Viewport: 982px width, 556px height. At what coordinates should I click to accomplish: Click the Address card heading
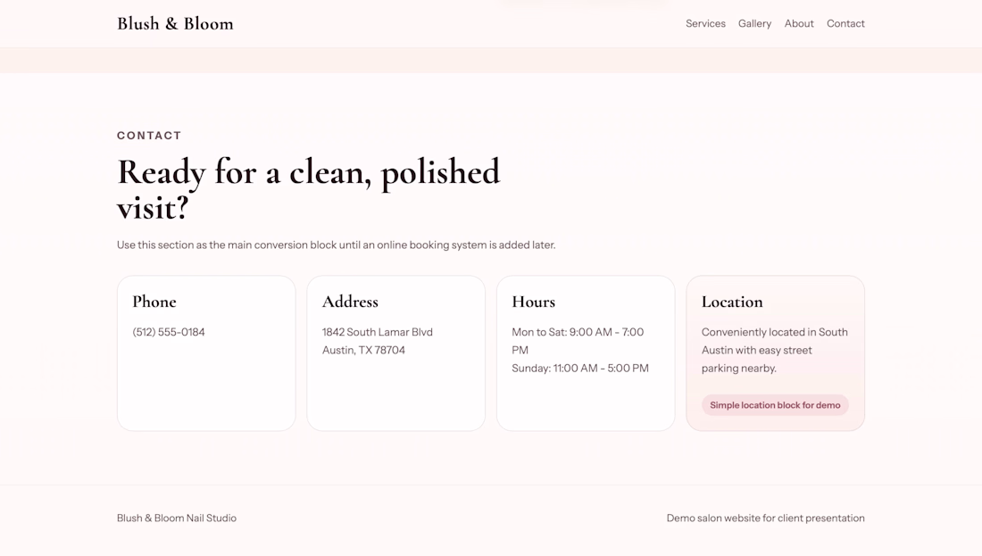coord(350,302)
